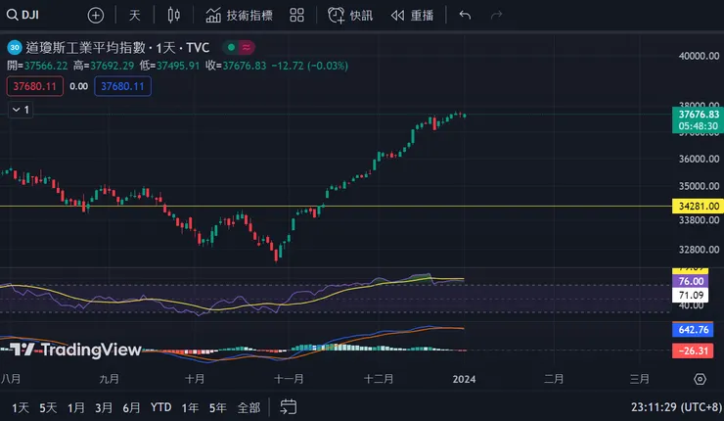Viewport: 724px width, 421px height.
Task: Click the 高=37692.29 high value
Action: [104, 66]
